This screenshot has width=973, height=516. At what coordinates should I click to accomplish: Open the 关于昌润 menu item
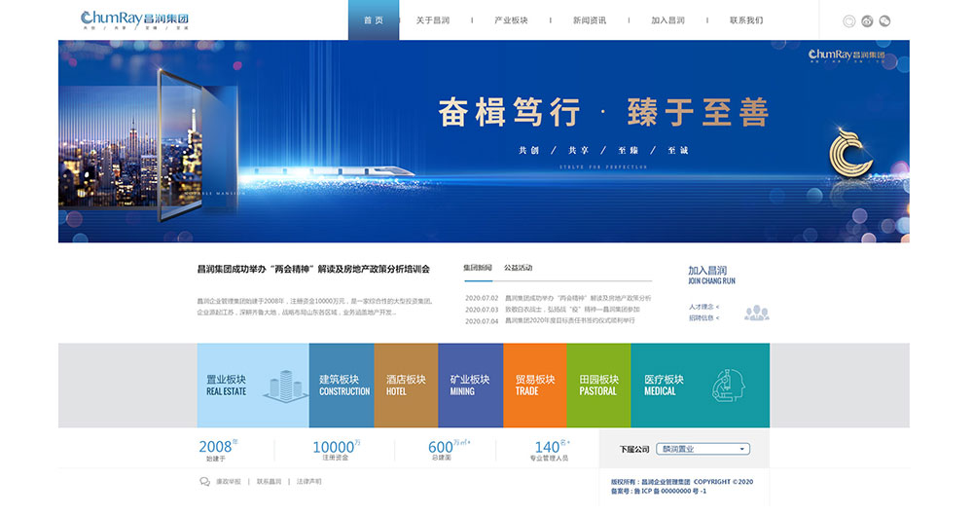click(432, 20)
